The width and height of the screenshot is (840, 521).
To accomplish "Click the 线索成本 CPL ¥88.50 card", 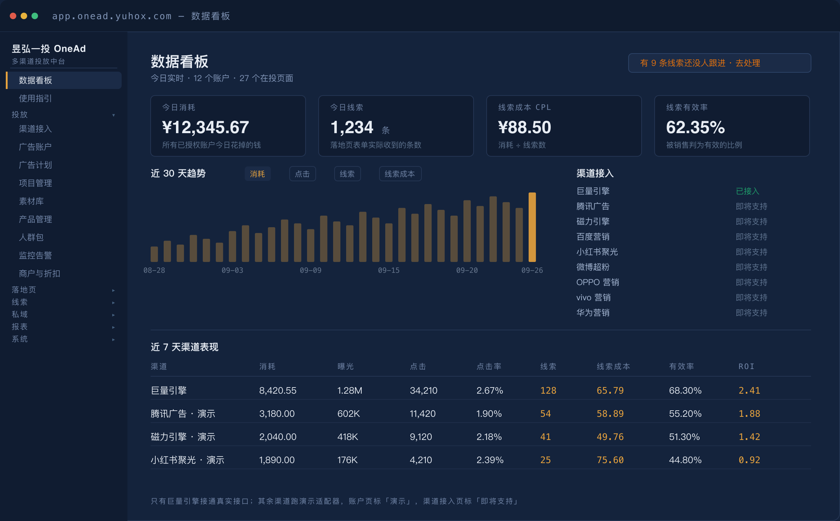I will 564,126.
